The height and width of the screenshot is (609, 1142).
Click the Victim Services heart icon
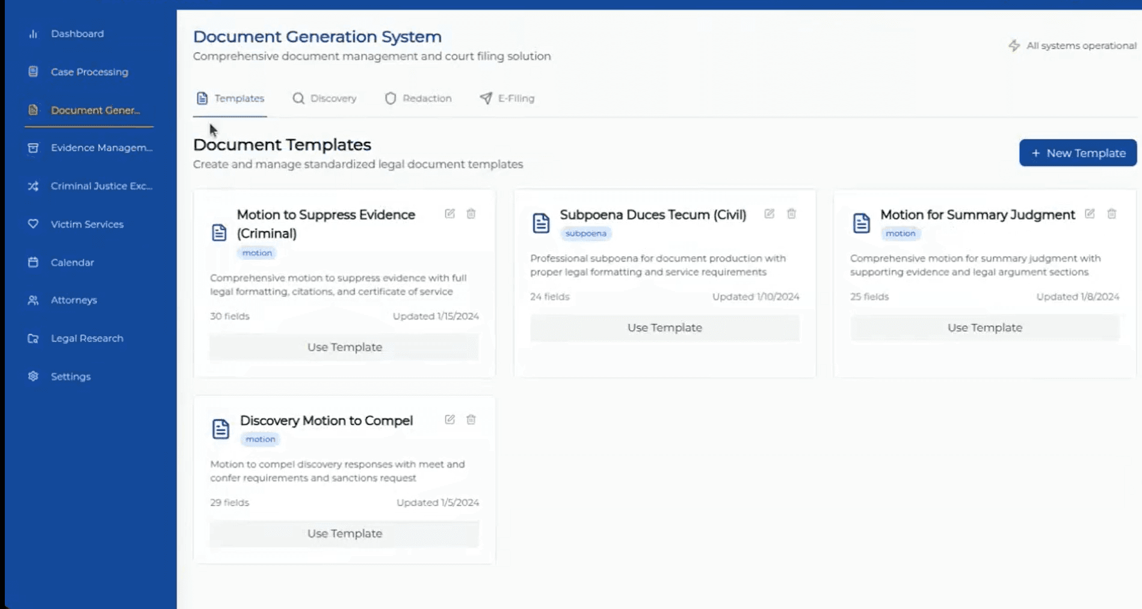point(33,224)
